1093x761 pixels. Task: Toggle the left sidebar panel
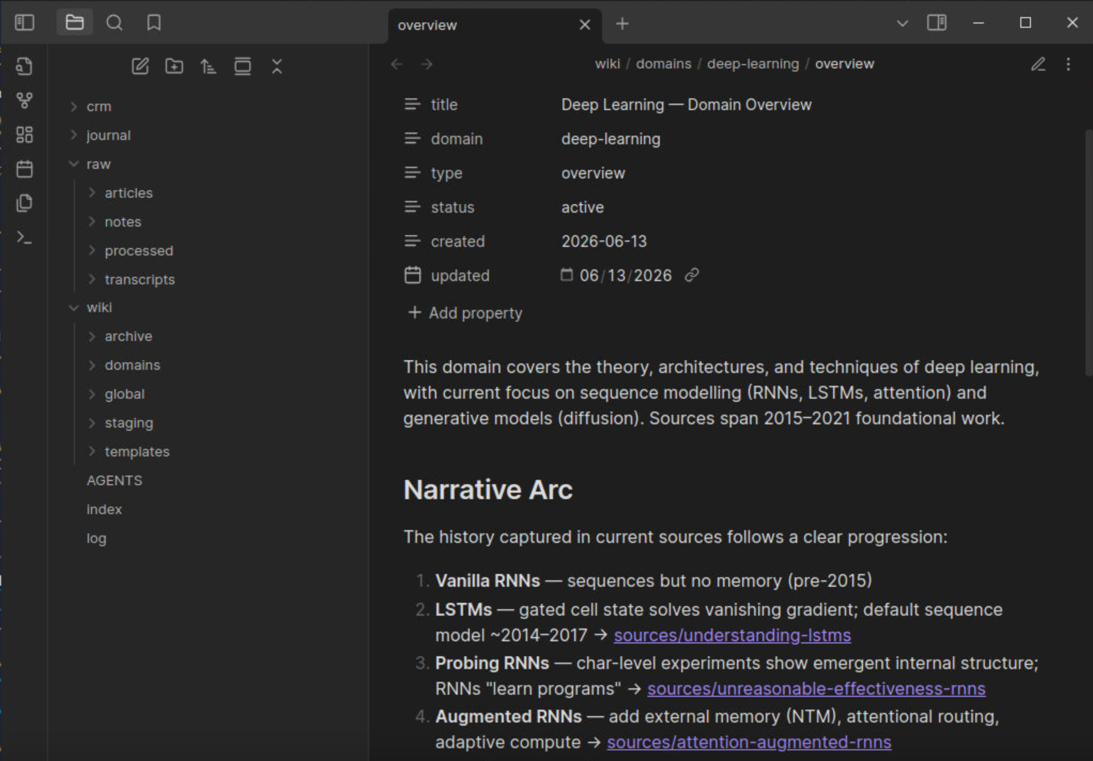[24, 22]
